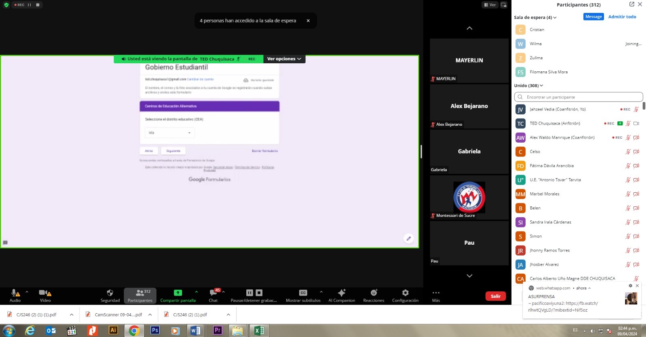646x337 pixels.
Task: Click the top-left REC stop icon
Action: coord(38,5)
